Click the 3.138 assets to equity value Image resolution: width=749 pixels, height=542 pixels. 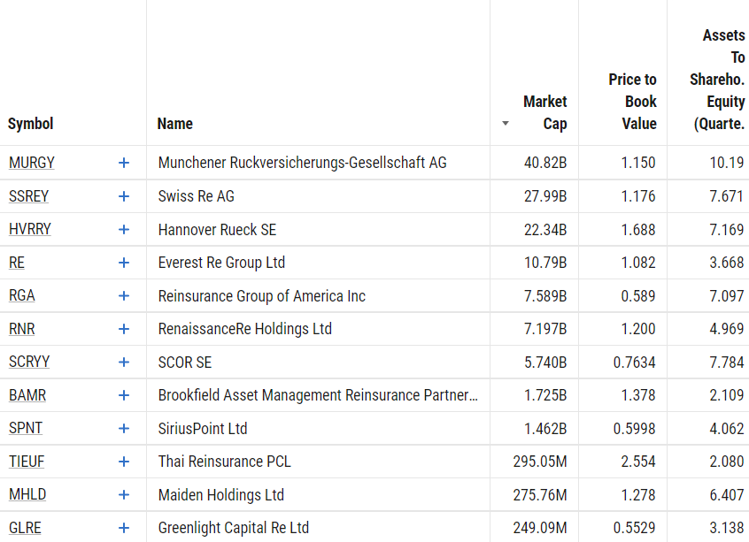(727, 528)
